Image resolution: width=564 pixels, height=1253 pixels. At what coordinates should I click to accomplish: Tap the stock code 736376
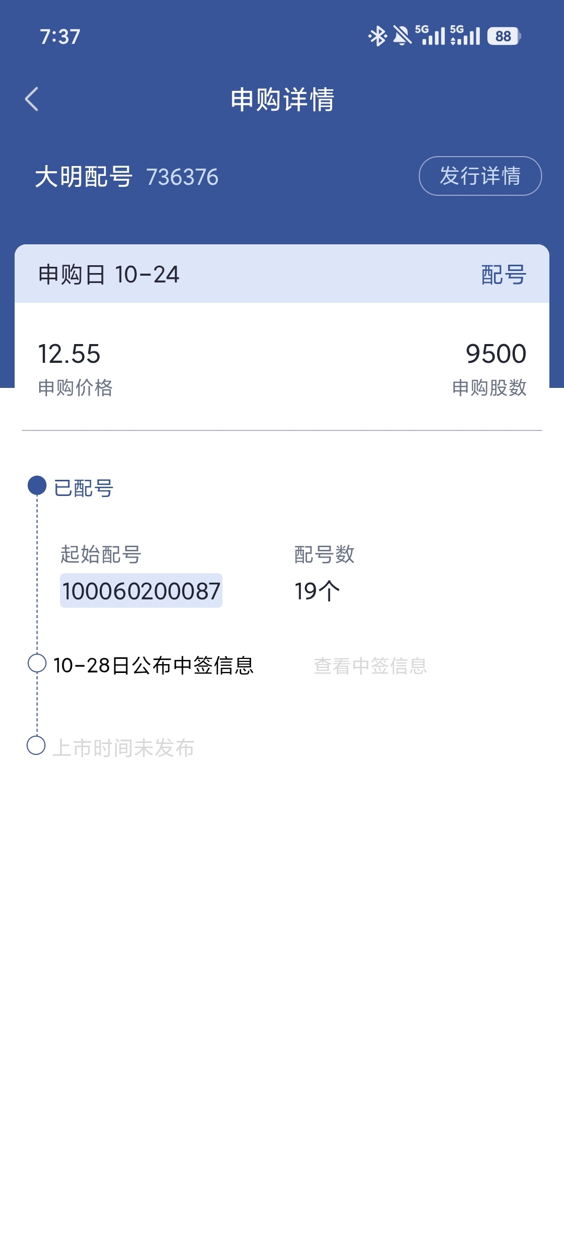[x=182, y=177]
